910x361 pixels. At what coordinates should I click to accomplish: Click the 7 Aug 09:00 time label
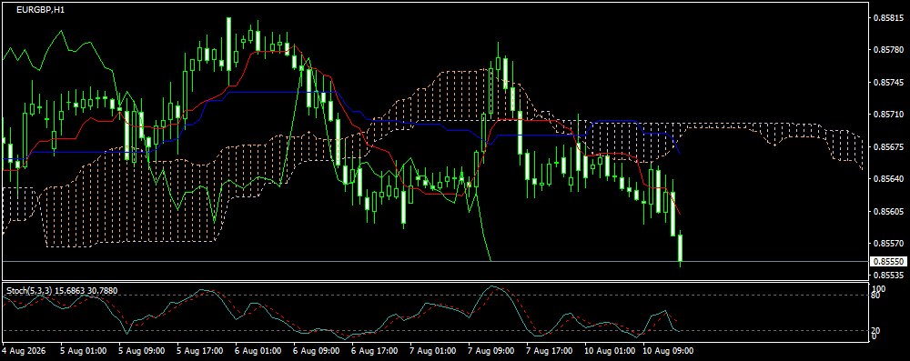[x=491, y=351]
